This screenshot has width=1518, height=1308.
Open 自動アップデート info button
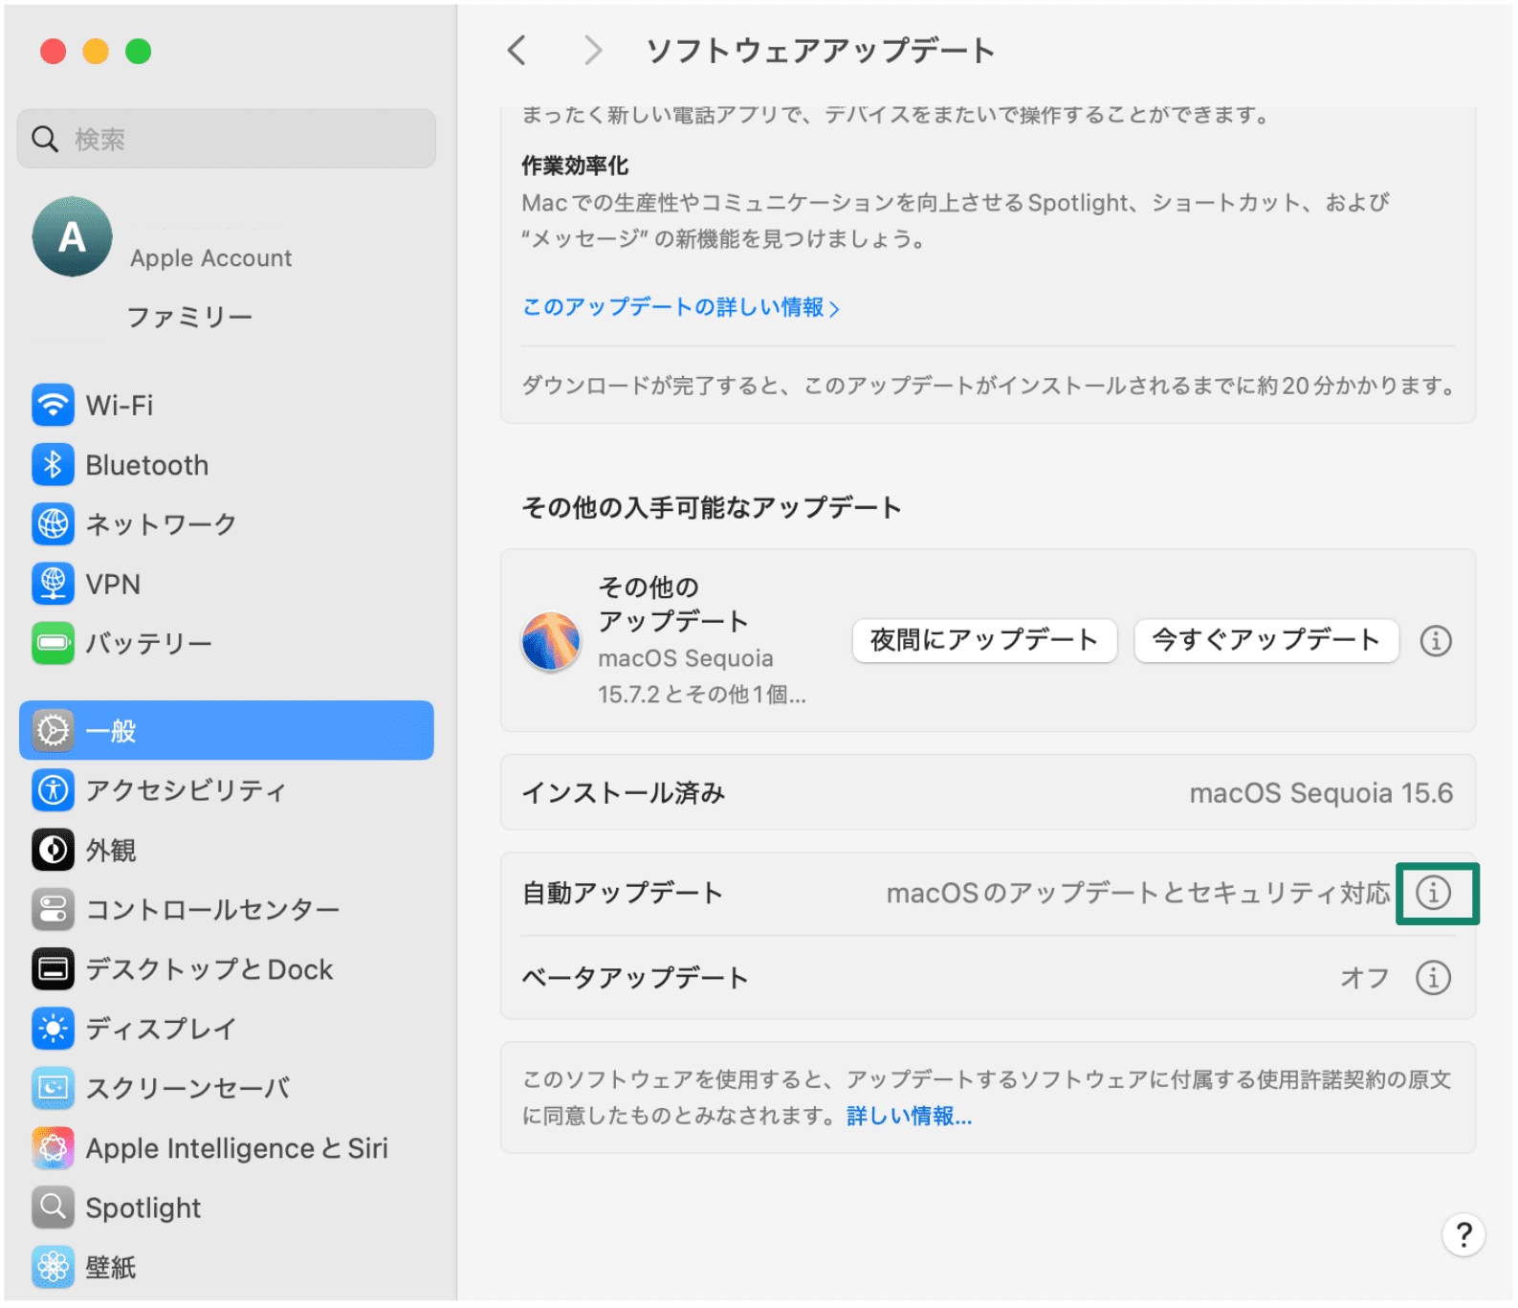point(1434,893)
